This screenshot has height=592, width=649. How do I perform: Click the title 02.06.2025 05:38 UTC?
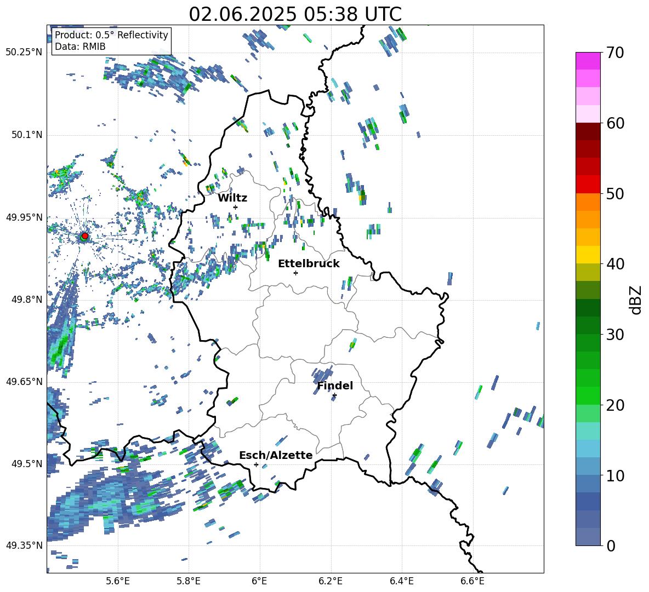[x=295, y=14]
